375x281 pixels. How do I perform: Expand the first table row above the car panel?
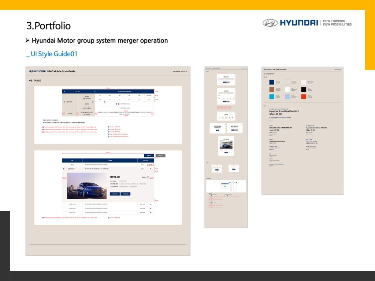[x=150, y=165]
